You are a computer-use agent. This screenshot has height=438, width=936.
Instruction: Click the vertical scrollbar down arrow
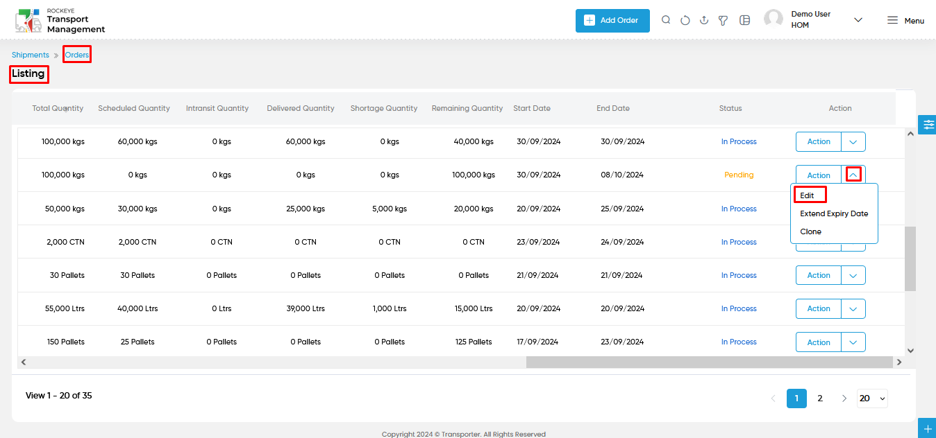910,351
